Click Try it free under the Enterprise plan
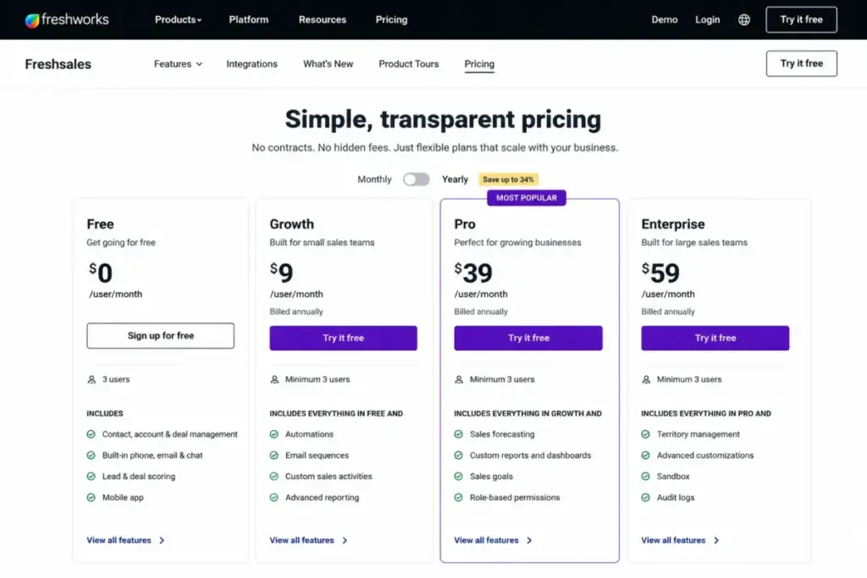867x578 pixels. pyautogui.click(x=715, y=339)
